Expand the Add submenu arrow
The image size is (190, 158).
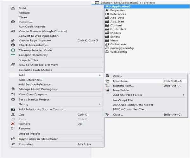(100, 75)
